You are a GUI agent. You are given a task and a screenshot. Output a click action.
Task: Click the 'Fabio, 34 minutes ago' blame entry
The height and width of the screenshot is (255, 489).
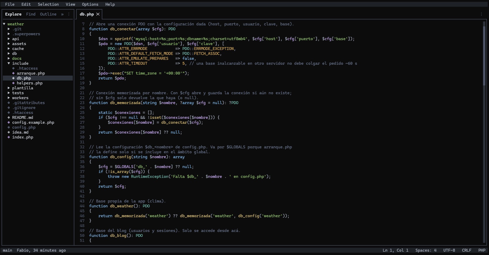pos(41,250)
